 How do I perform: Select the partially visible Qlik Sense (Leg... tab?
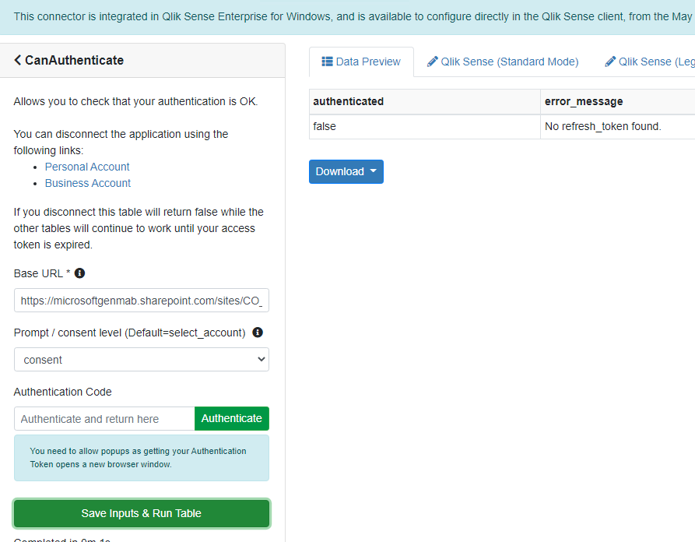(649, 62)
